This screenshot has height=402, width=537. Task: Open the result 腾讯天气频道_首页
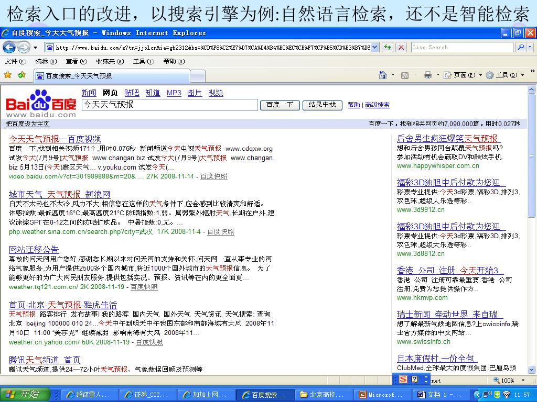45,360
